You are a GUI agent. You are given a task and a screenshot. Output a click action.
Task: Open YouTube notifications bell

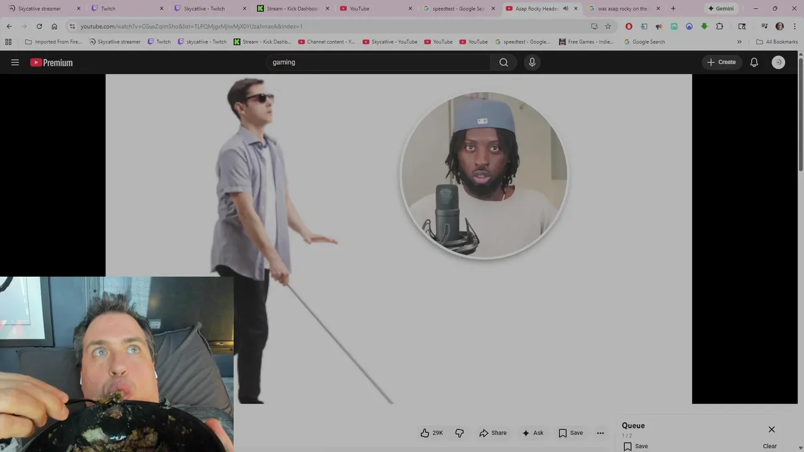754,62
